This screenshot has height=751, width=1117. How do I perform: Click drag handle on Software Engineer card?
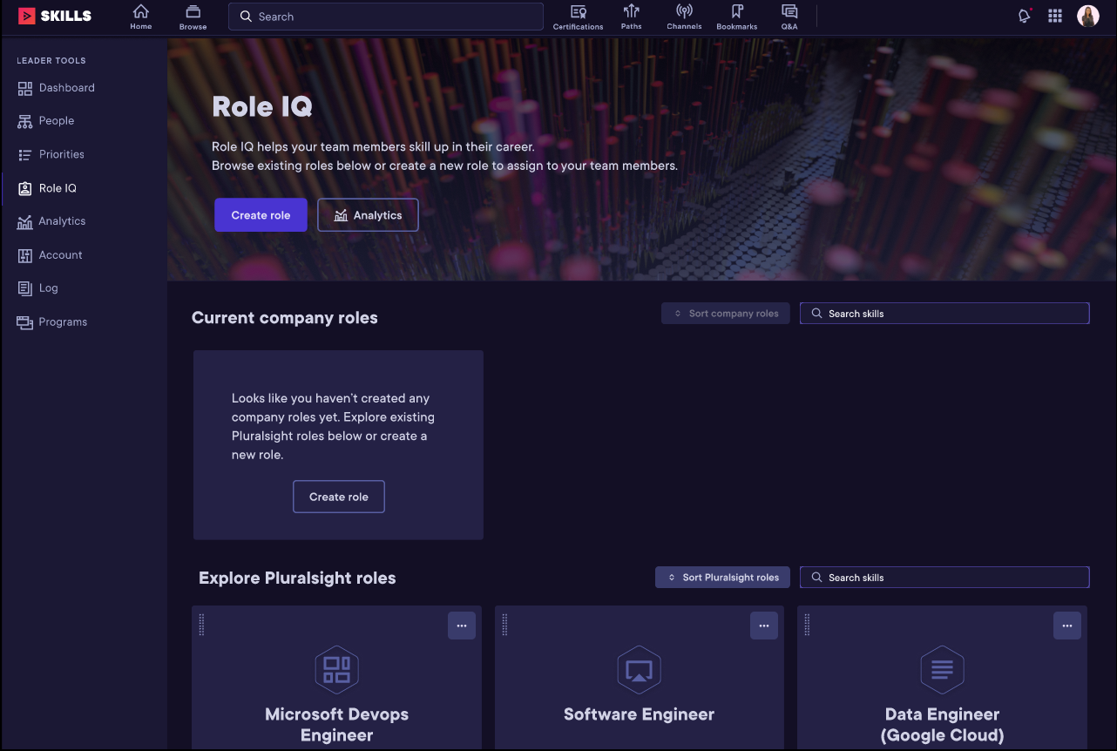point(504,625)
